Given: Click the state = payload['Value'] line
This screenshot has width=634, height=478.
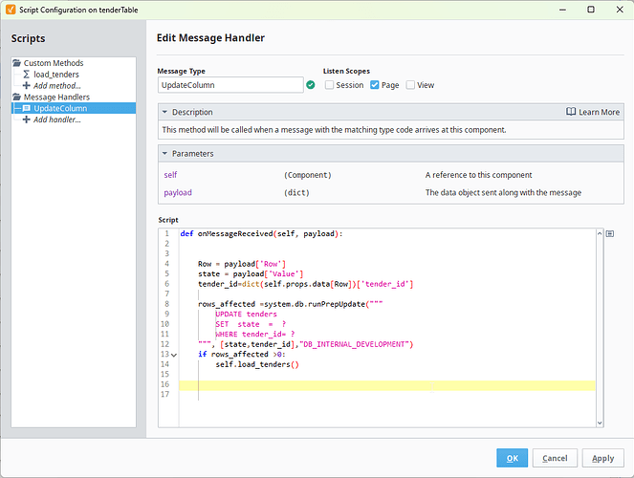Looking at the screenshot, I should click(251, 274).
